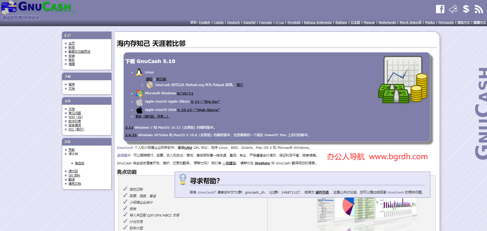
Task: Open 文档 under the download section
Action: tap(72, 89)
